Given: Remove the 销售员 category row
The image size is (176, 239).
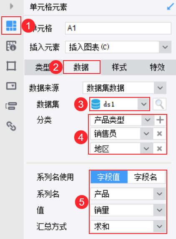Looking at the screenshot, I should [x=159, y=134].
